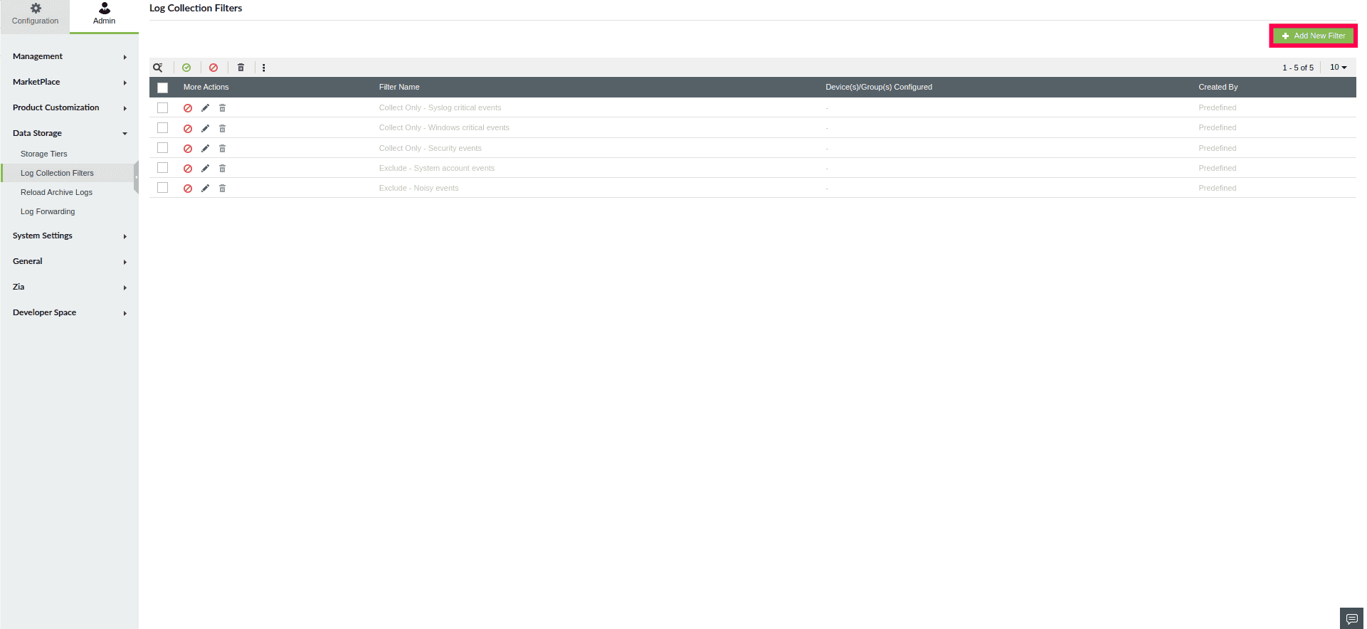Expand the System Settings section
1367x629 pixels.
69,236
